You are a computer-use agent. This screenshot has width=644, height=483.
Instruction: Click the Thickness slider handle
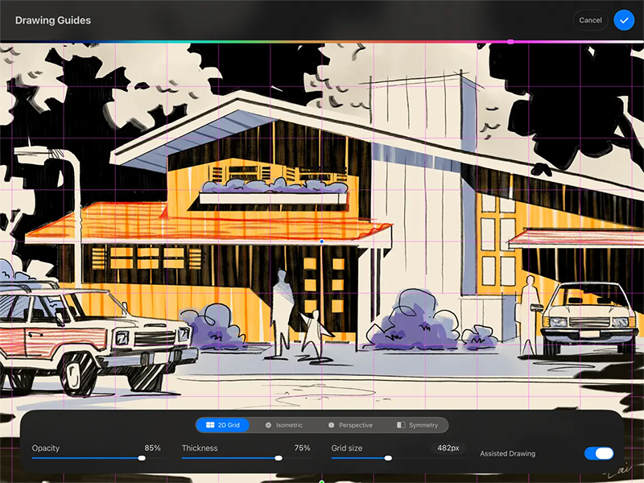[x=279, y=458]
